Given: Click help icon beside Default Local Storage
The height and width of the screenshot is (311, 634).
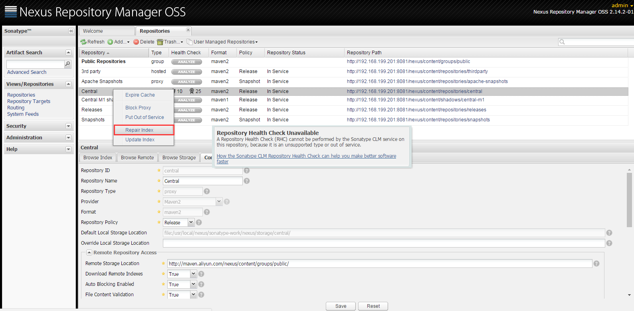Looking at the screenshot, I should (609, 233).
